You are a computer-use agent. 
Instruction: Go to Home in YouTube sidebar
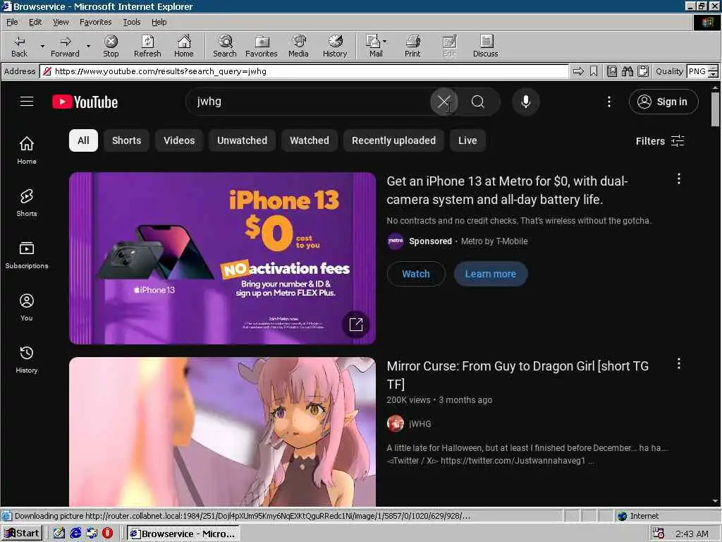27,151
